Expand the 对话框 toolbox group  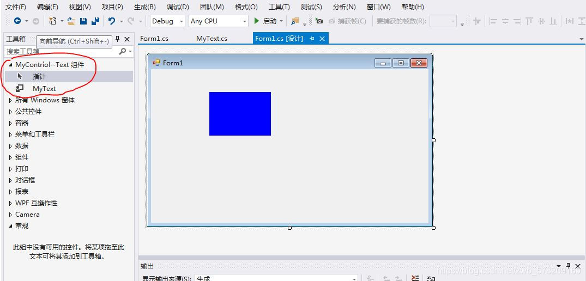pos(10,180)
